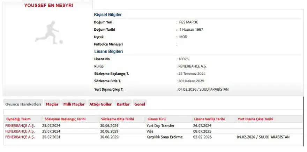Click the Lisans Veriliş Tarihi column header
307x152 pixels.
[x=209, y=119]
